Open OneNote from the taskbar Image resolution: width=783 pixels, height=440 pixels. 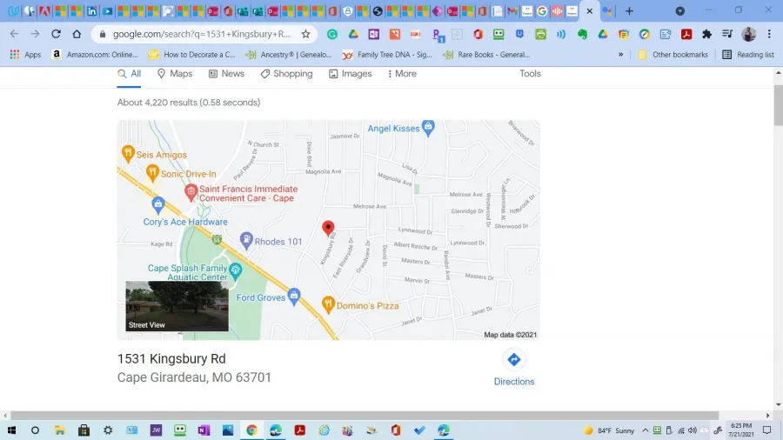tap(204, 430)
